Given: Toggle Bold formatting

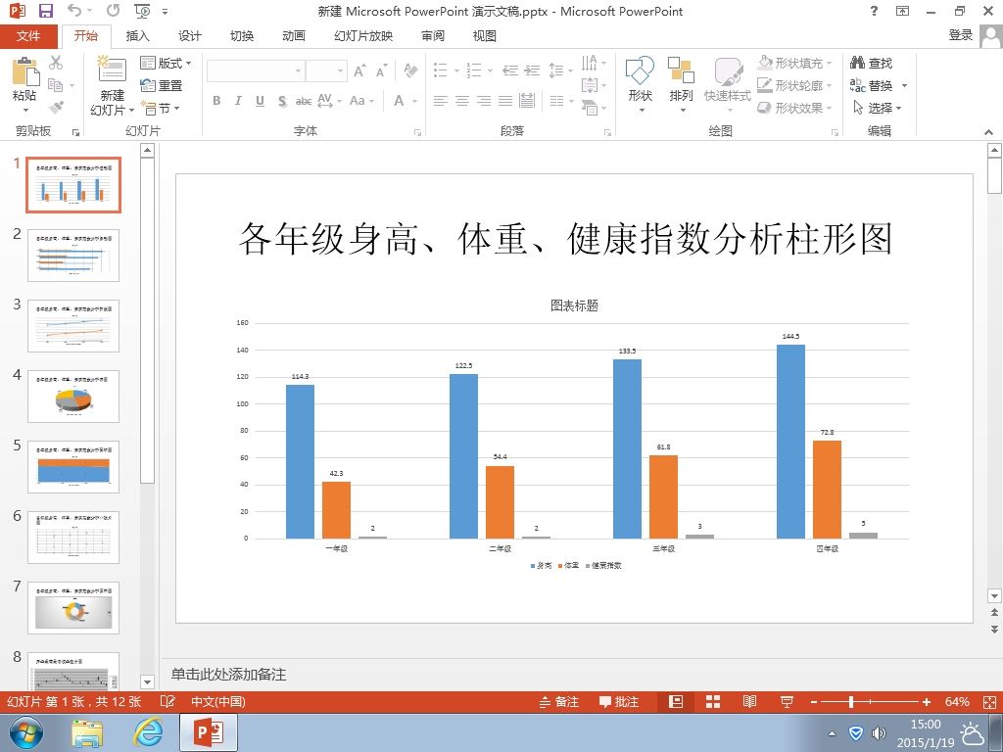Looking at the screenshot, I should (x=216, y=101).
